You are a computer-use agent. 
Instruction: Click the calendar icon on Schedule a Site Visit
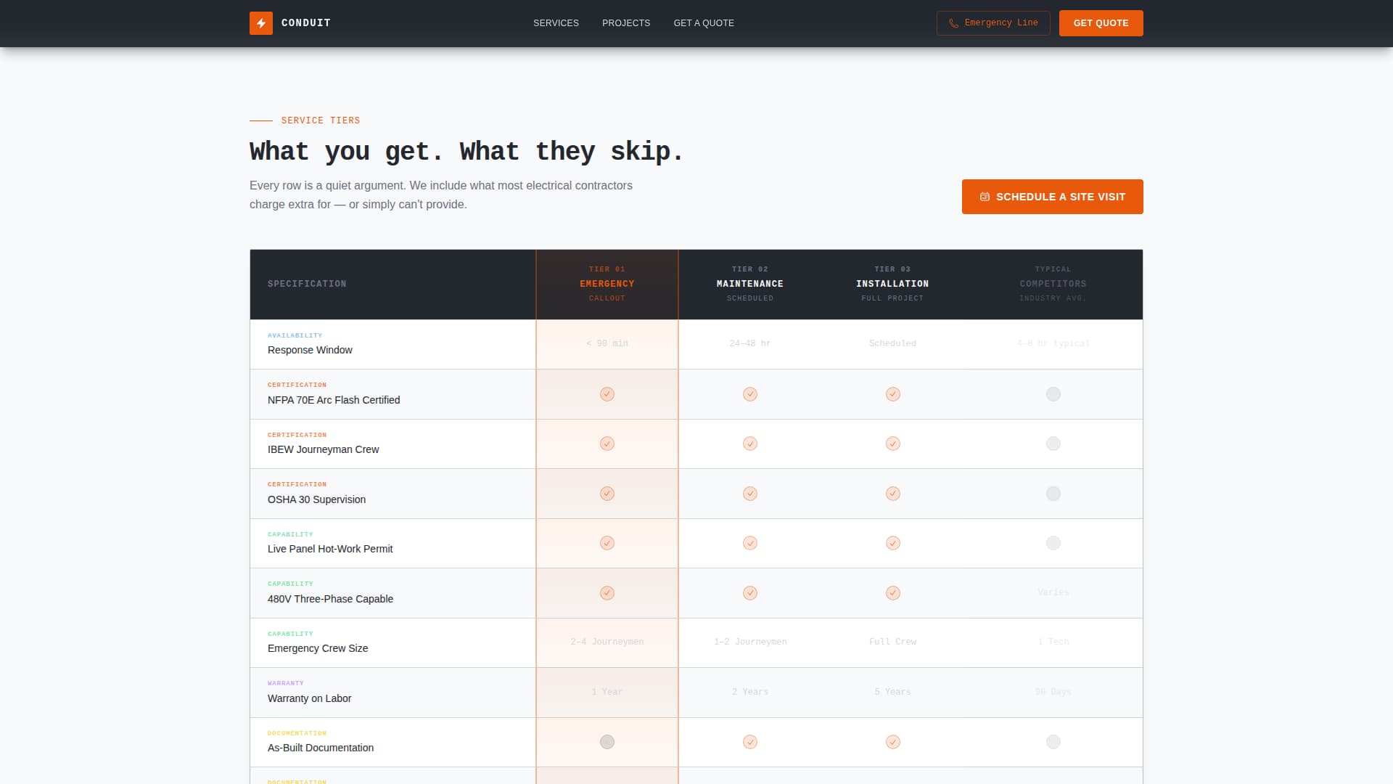[x=985, y=197]
